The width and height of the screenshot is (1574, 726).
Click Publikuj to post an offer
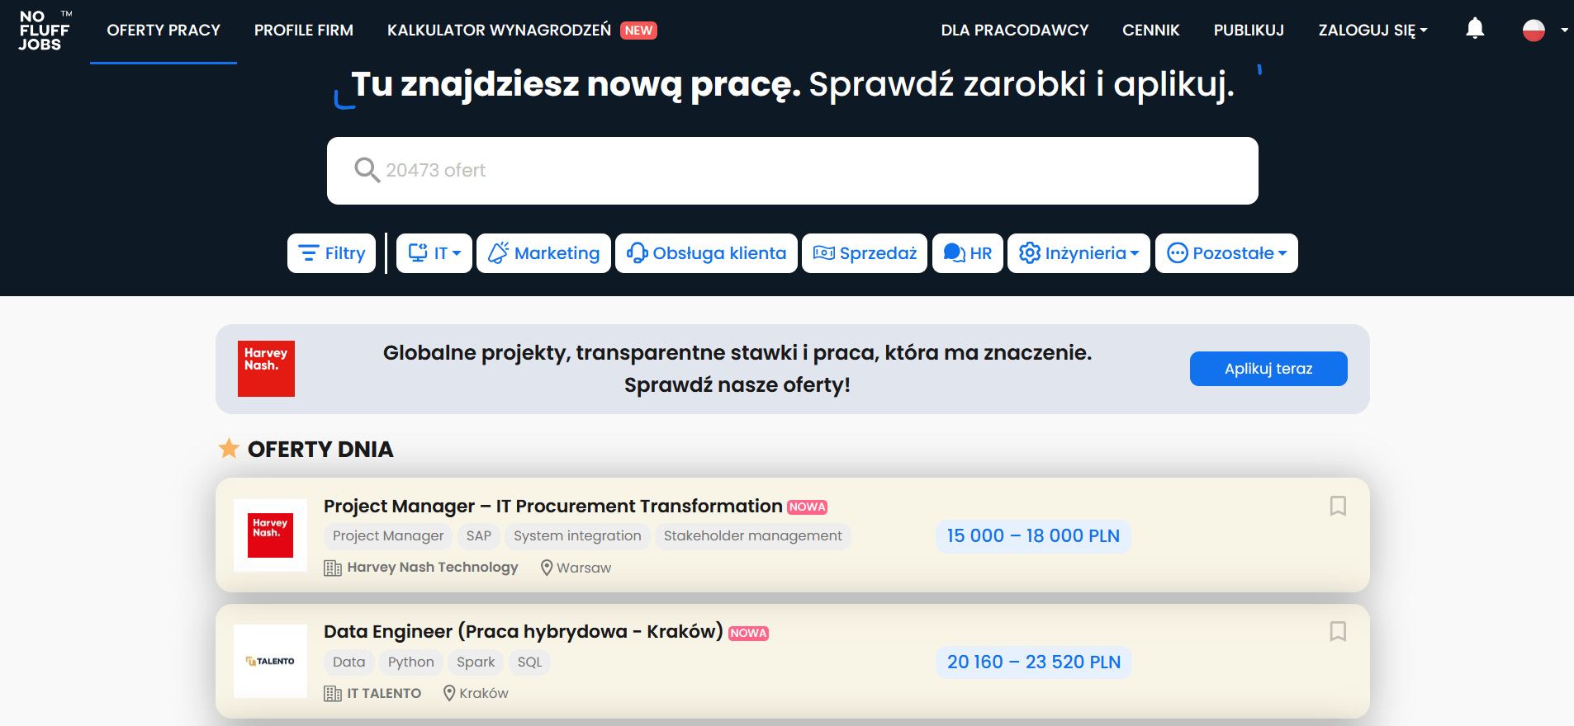[x=1249, y=31]
